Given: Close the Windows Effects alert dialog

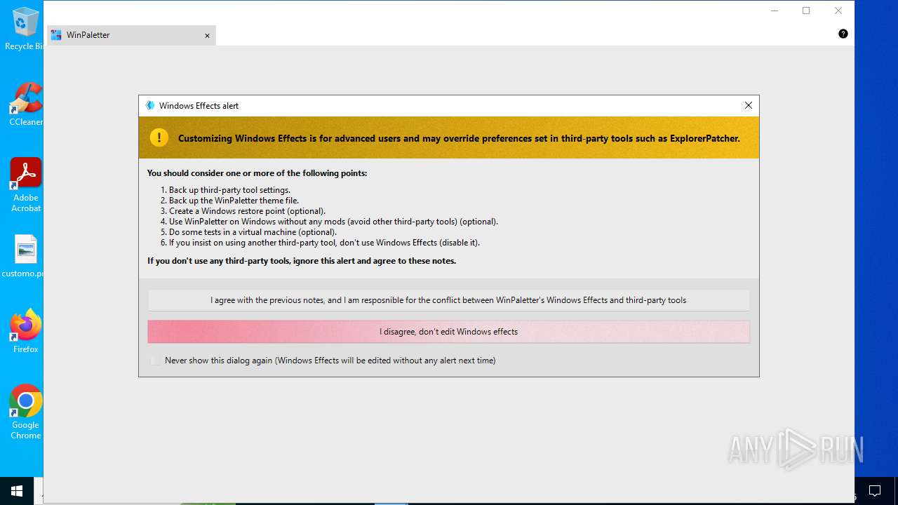Looking at the screenshot, I should (748, 105).
